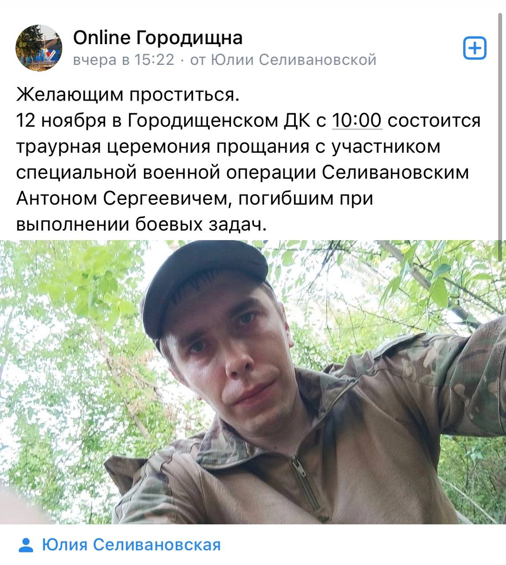Click the words погибшим при
506x565 pixels.
tap(306, 199)
